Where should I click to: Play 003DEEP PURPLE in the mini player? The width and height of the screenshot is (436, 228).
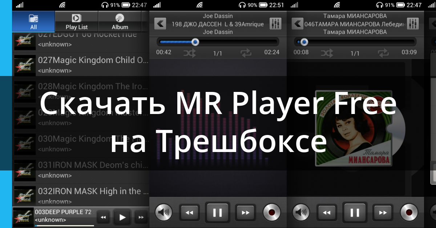122,217
